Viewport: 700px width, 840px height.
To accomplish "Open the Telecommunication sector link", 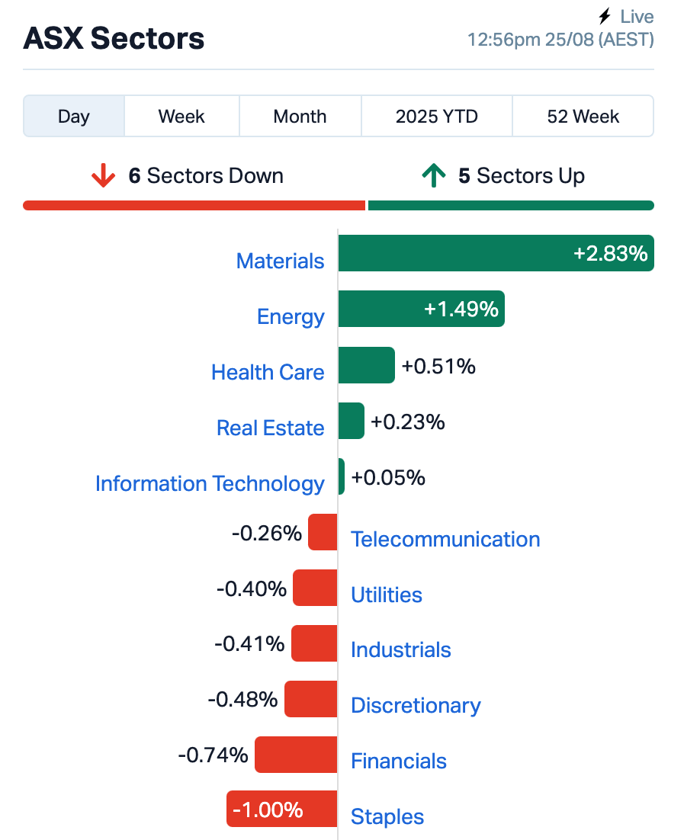I will 445,539.
